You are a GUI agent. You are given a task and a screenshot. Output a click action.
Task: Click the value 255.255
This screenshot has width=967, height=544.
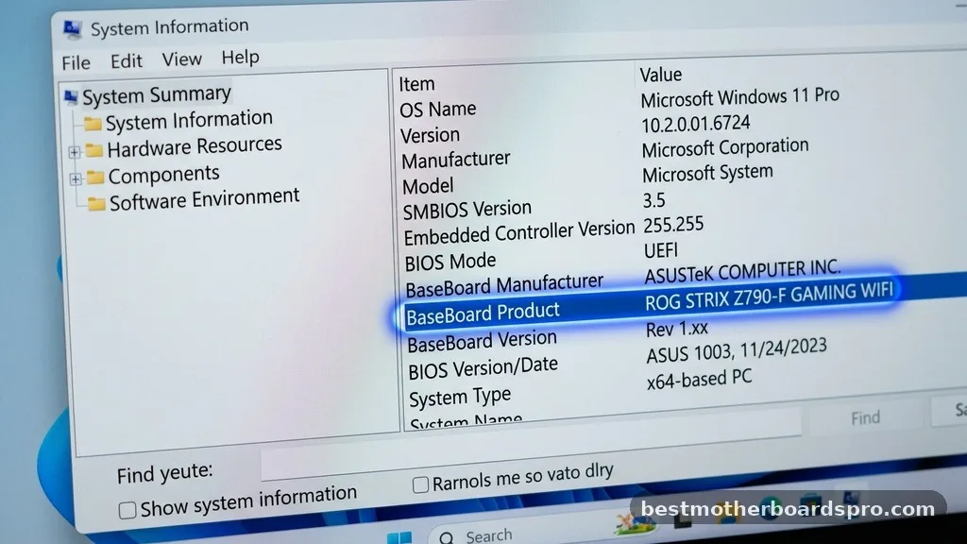[x=673, y=225]
